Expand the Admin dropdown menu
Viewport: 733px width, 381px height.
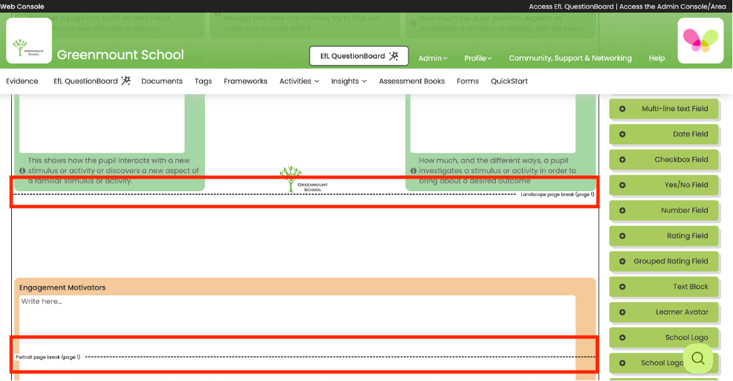[x=432, y=59]
